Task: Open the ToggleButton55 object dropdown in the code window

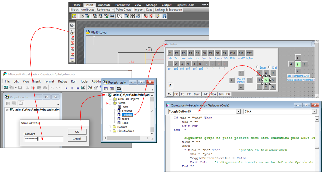Action: tap(238, 111)
